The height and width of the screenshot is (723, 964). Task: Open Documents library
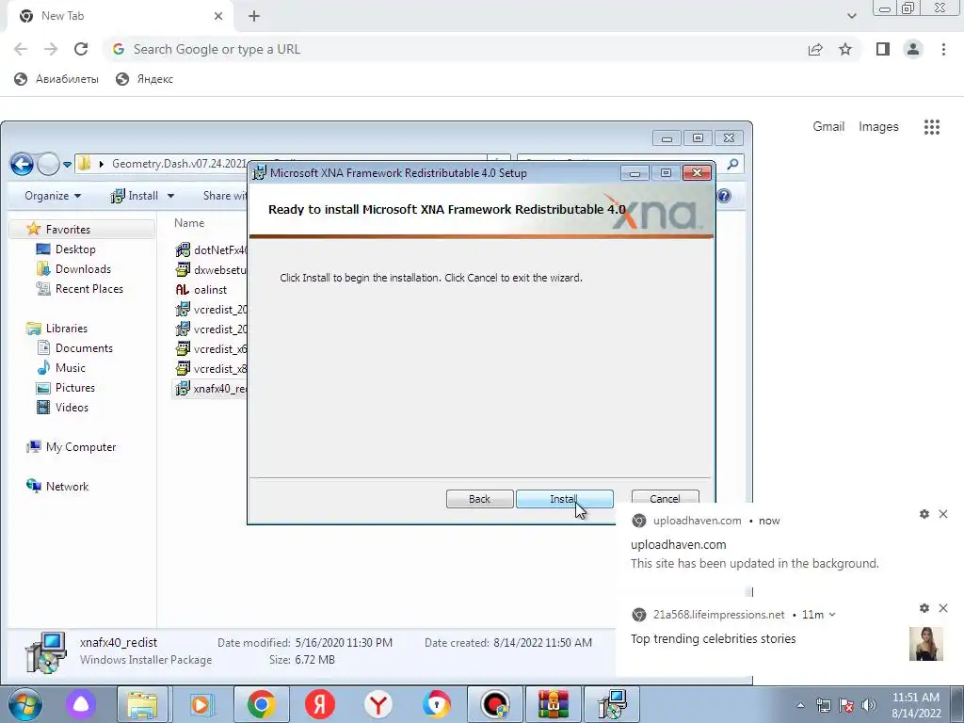click(84, 348)
